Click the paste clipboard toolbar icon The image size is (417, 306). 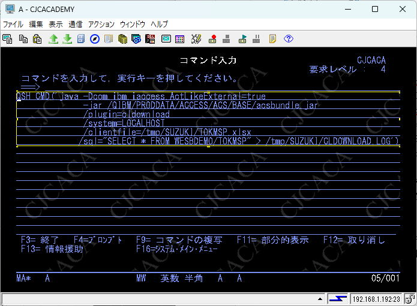pyautogui.click(x=37, y=39)
